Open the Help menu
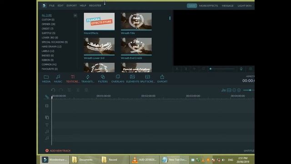 point(83,5)
